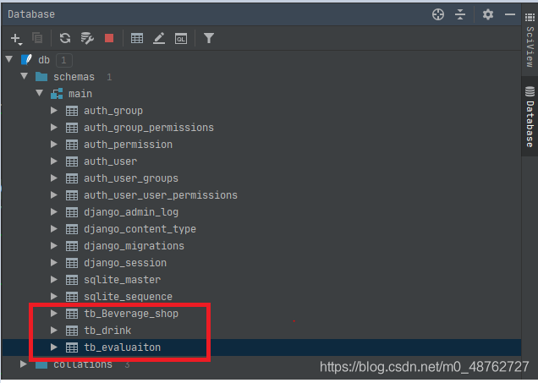Screen dimensions: 538x383
Task: Open the Filter funnel icon
Action: [209, 38]
